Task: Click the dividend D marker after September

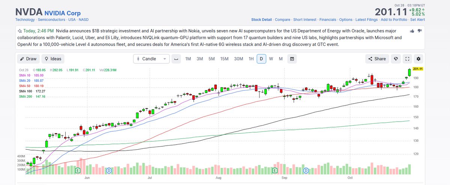Action: click(306, 170)
